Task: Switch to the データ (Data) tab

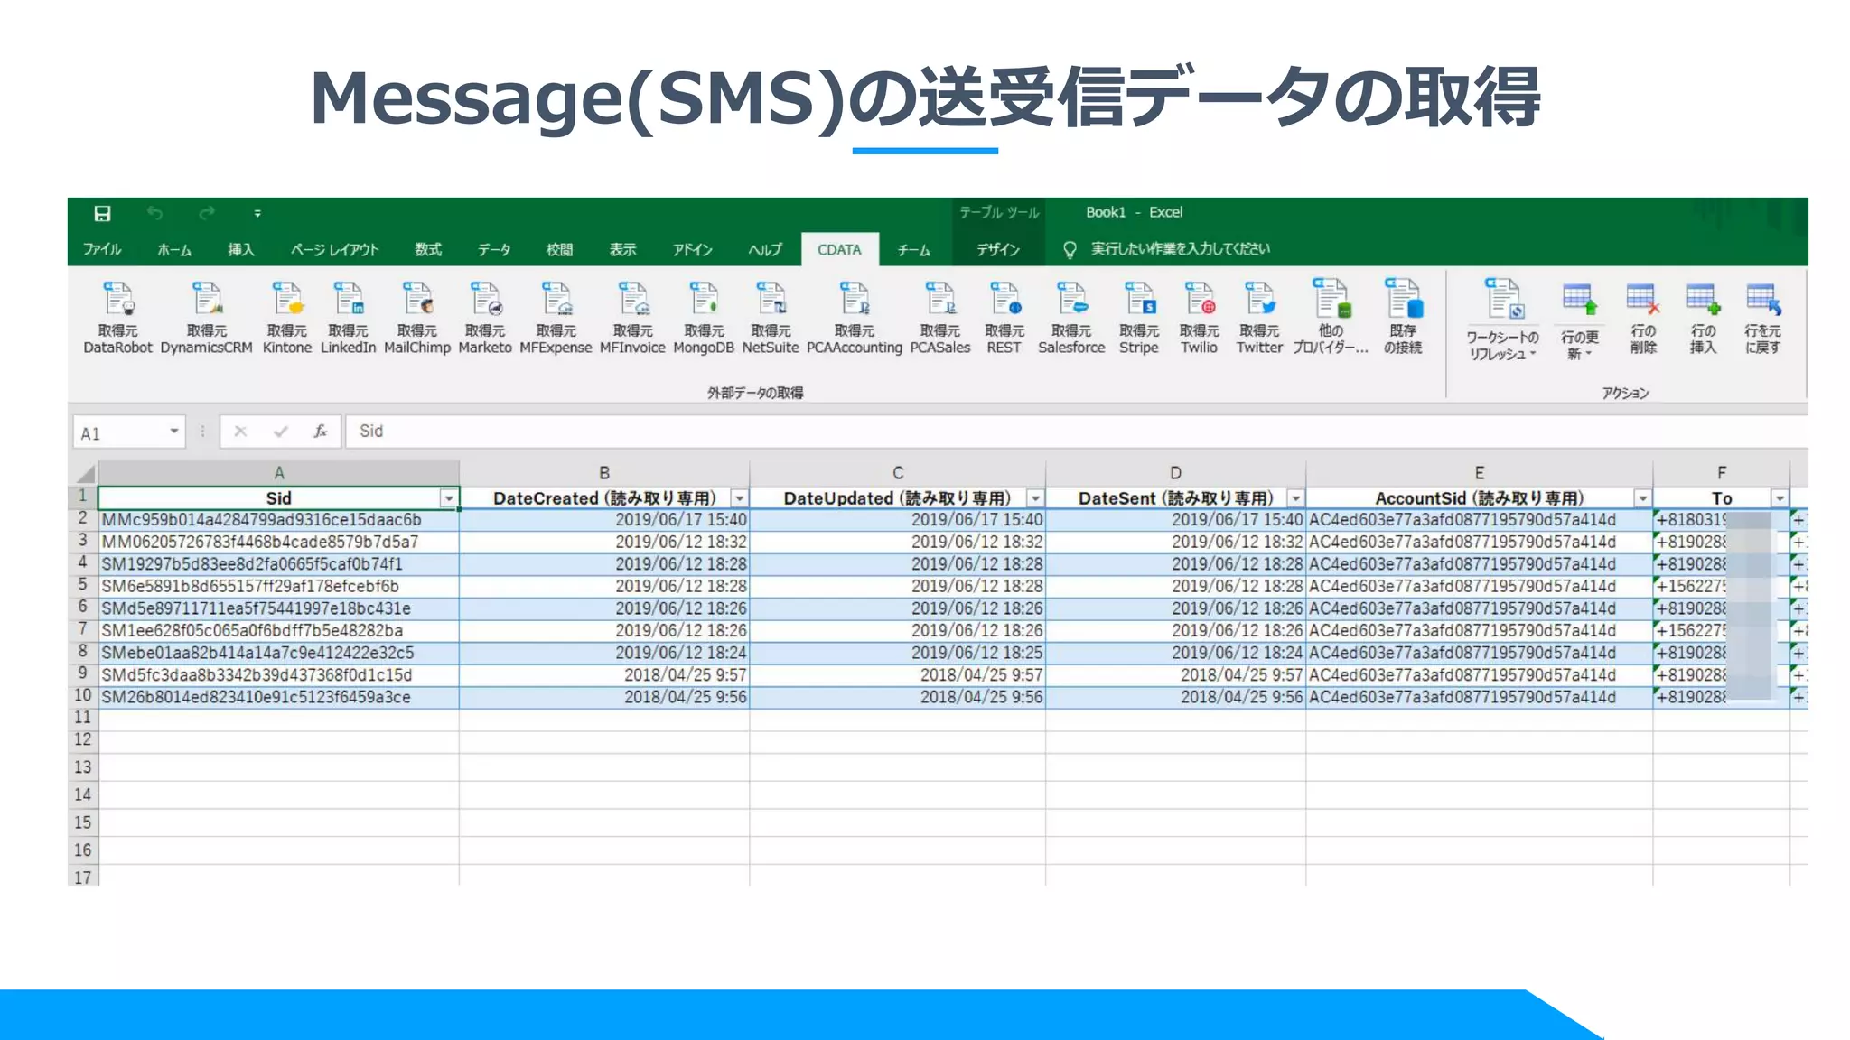Action: 494,250
